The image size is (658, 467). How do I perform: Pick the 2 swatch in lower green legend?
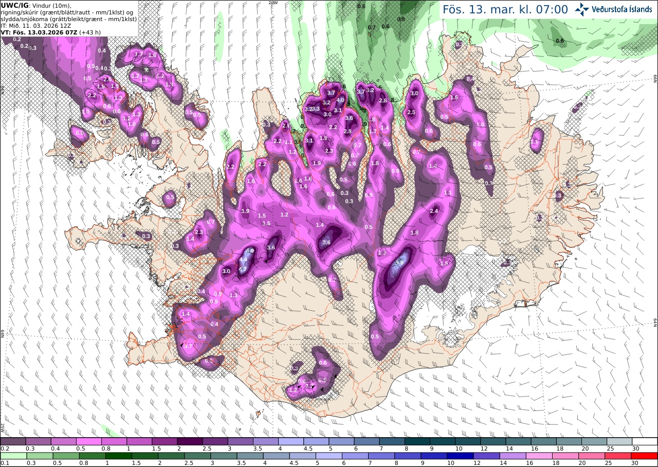click(171, 456)
